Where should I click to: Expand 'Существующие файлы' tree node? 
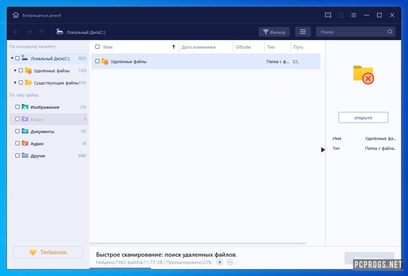pos(15,82)
